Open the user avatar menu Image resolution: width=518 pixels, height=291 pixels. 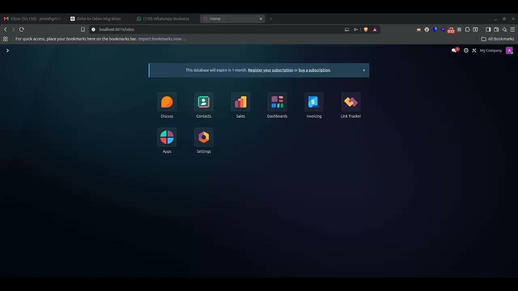tap(510, 51)
